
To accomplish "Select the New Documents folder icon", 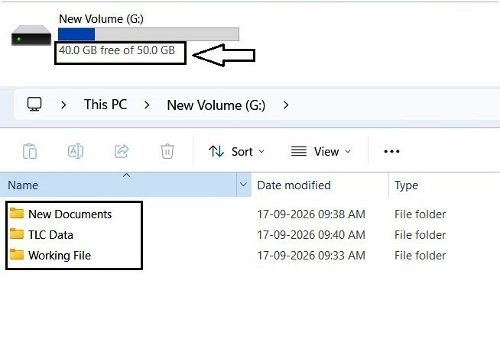I will (x=17, y=213).
